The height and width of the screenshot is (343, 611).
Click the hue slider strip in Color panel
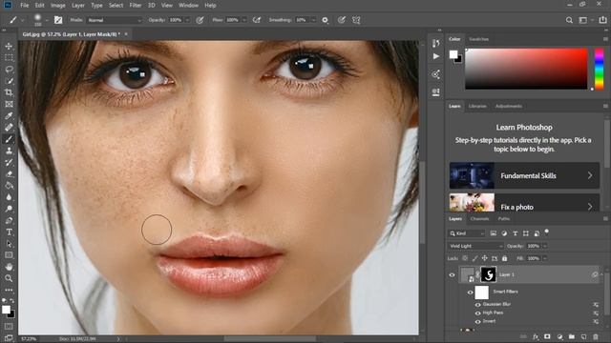tap(600, 70)
